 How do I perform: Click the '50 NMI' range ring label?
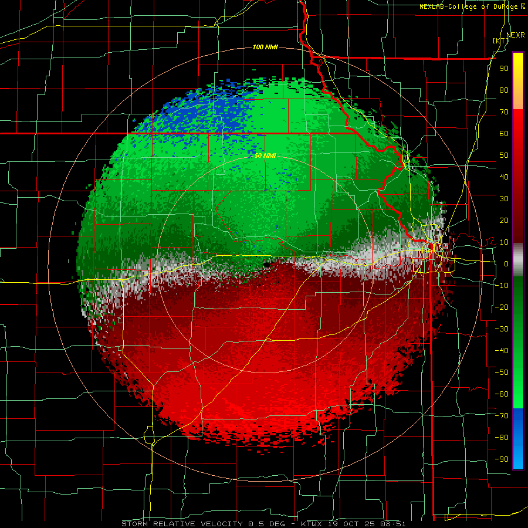click(265, 155)
